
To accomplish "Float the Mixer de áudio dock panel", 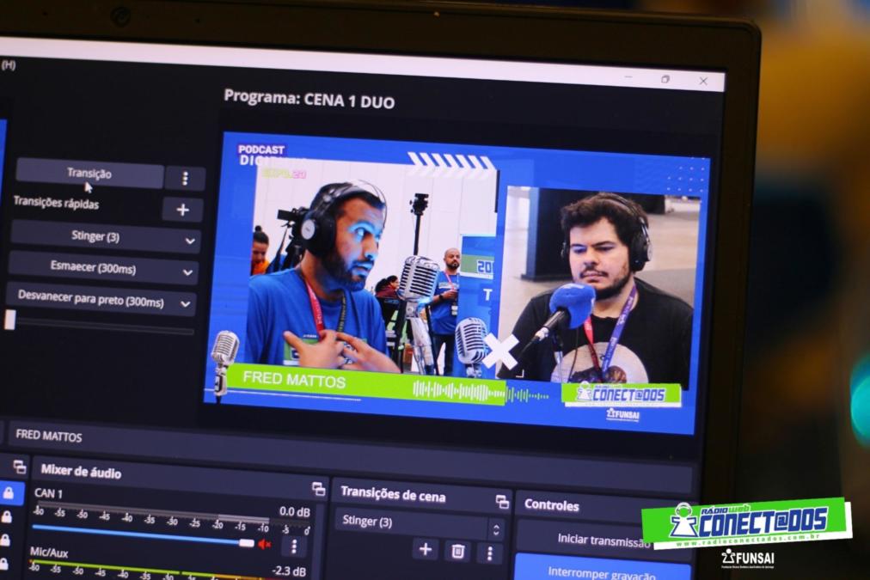I will (318, 489).
